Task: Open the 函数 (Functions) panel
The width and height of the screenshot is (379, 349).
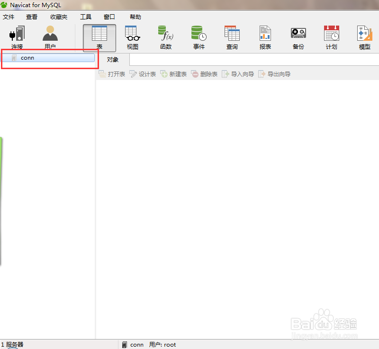Action: (165, 37)
